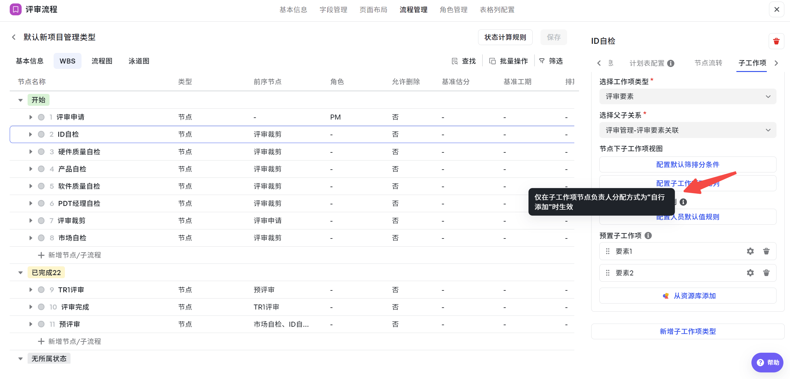Click the 帮助 help button

[767, 362]
